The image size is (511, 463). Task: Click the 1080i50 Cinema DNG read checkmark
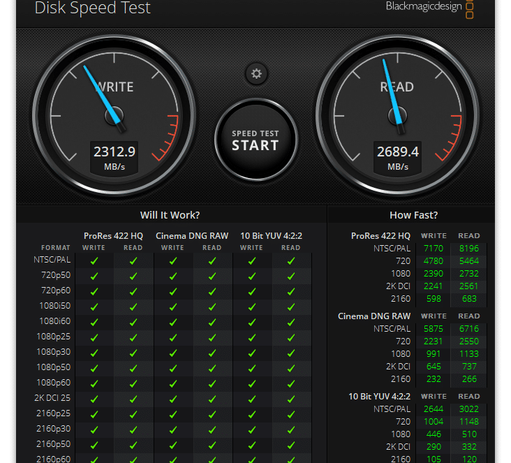tap(212, 307)
